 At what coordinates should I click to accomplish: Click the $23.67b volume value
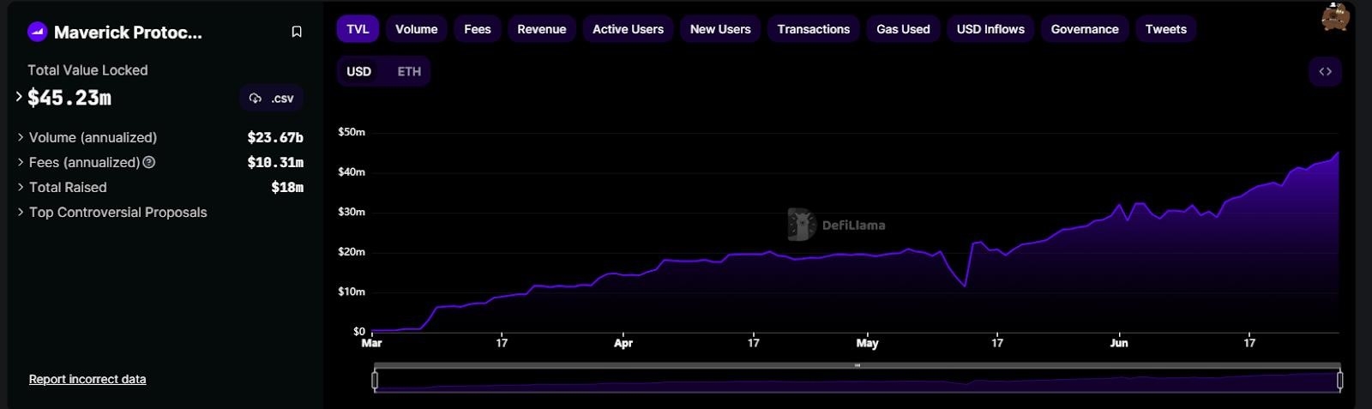[x=275, y=137]
